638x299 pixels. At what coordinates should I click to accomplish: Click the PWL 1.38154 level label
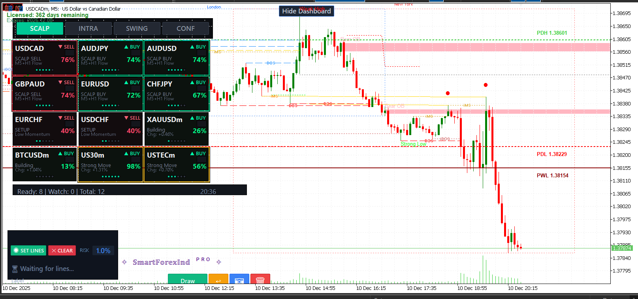coord(552,175)
